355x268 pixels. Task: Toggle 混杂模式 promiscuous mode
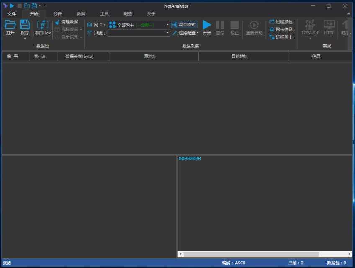[184, 24]
